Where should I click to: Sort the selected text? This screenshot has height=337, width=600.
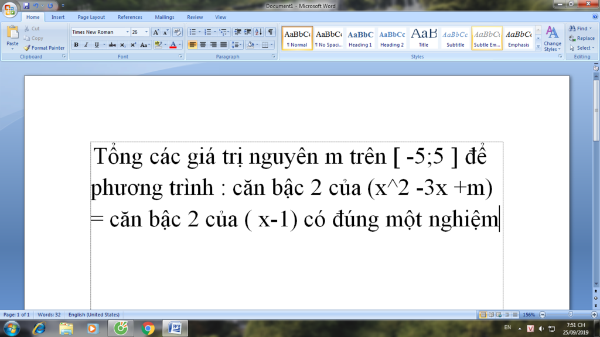(x=258, y=32)
